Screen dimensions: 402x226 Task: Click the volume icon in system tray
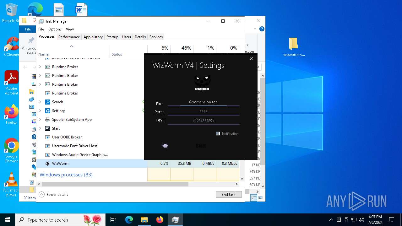(361, 220)
